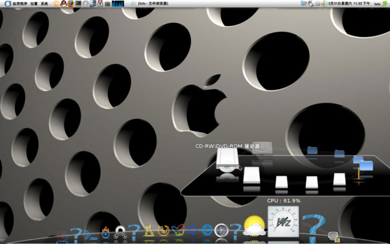Click the date and time 11:33 下午

(x=349, y=4)
